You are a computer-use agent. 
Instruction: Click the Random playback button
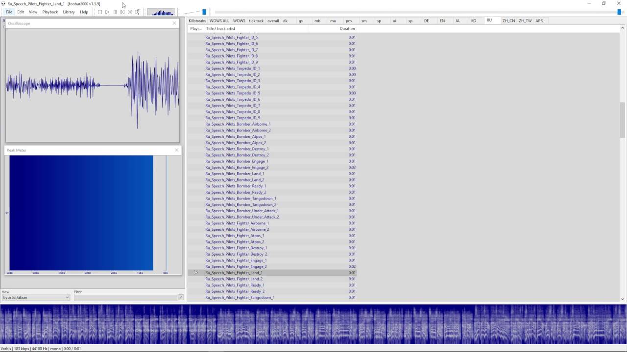click(138, 12)
